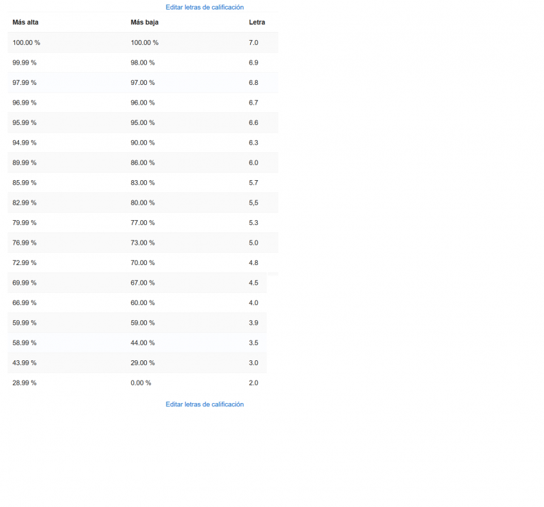The width and height of the screenshot is (544, 507).
Task: Click the letter grade 5.0 cell
Action: (x=254, y=243)
